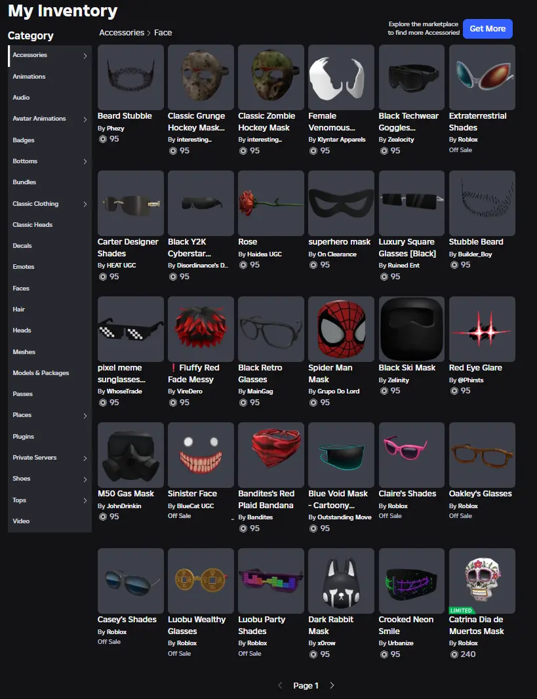Open the Catrina Dia de Muertos Mask image
The width and height of the screenshot is (537, 699).
click(482, 581)
